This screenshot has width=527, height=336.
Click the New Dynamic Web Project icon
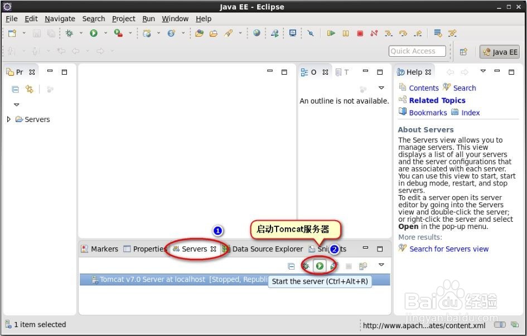coord(147,33)
